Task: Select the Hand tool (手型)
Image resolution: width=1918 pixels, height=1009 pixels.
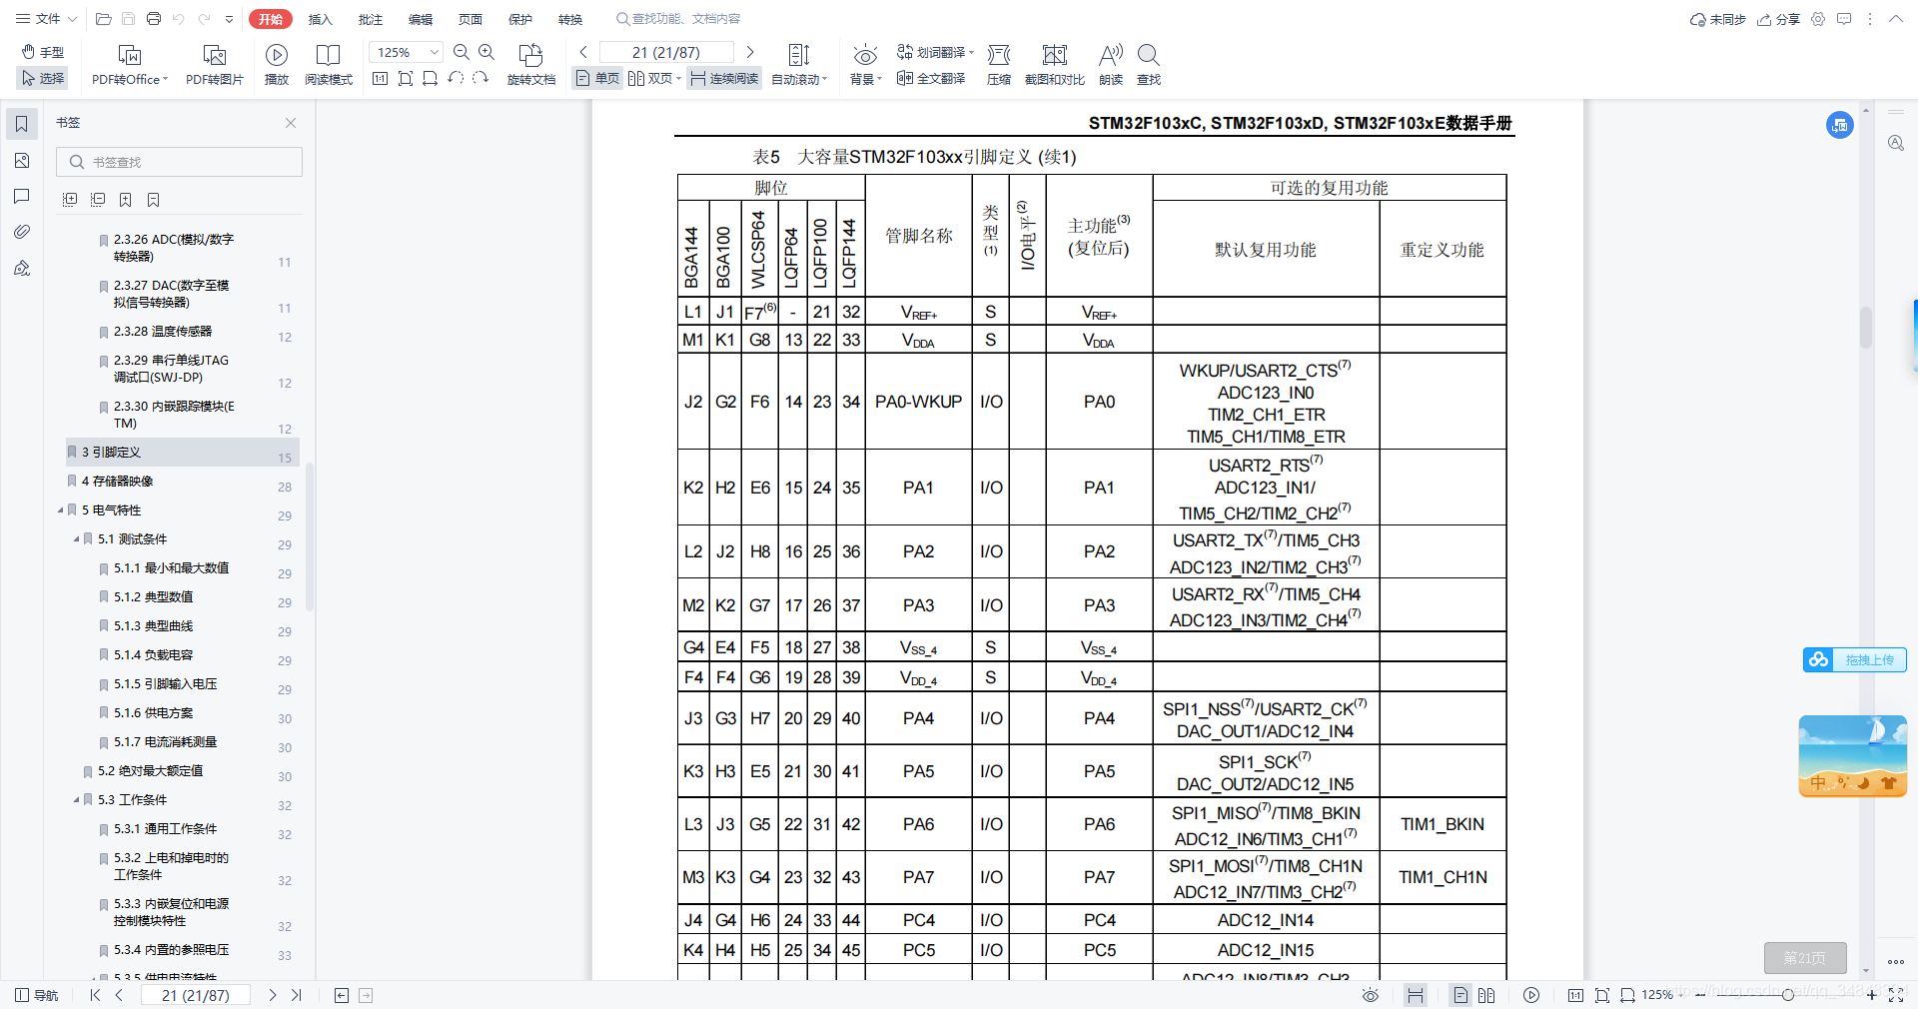Action: pyautogui.click(x=43, y=52)
